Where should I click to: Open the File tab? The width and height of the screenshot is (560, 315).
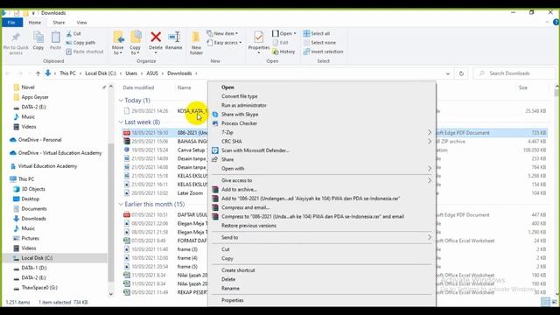pos(11,23)
